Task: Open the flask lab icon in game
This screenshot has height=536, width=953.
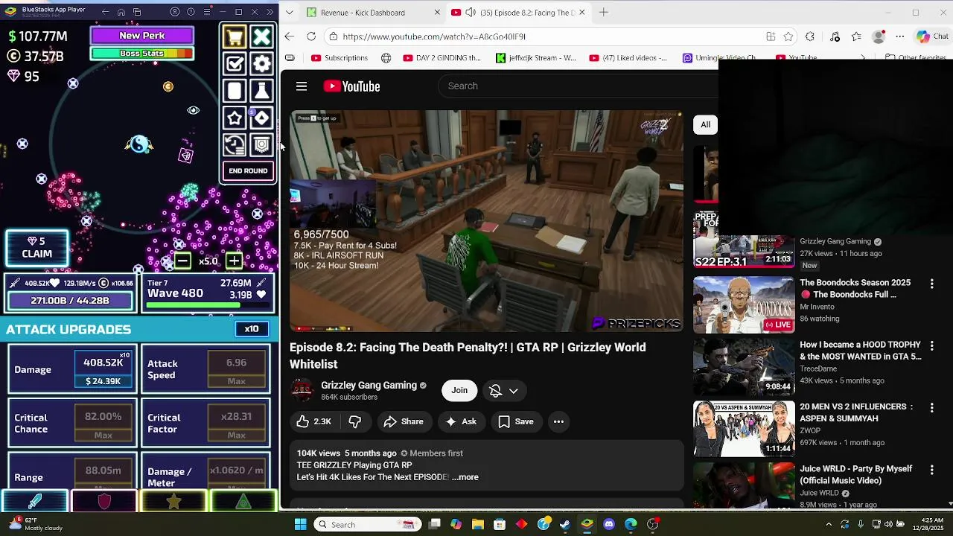Action: [x=261, y=91]
